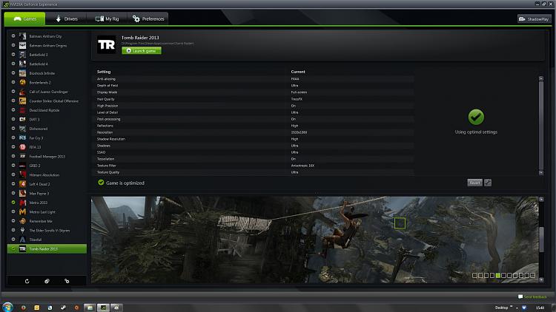
Task: Switch to the Drivers tab
Action: (66, 18)
